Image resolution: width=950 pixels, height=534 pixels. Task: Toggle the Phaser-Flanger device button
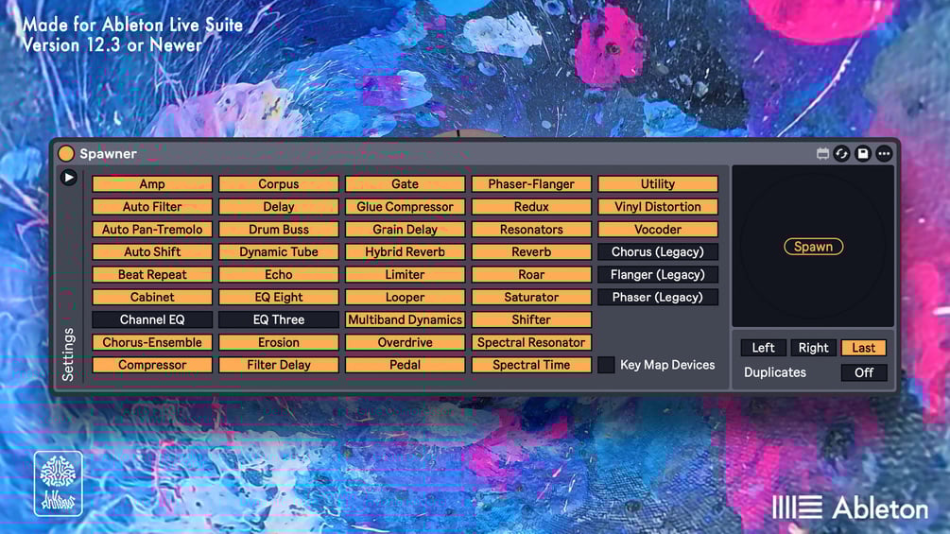point(531,184)
